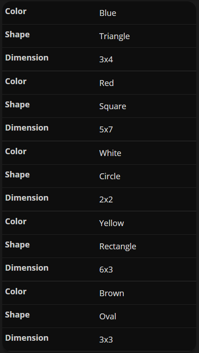The image size is (199, 353).
Task: Click the 3x4 dimension value
Action: pyautogui.click(x=106, y=60)
